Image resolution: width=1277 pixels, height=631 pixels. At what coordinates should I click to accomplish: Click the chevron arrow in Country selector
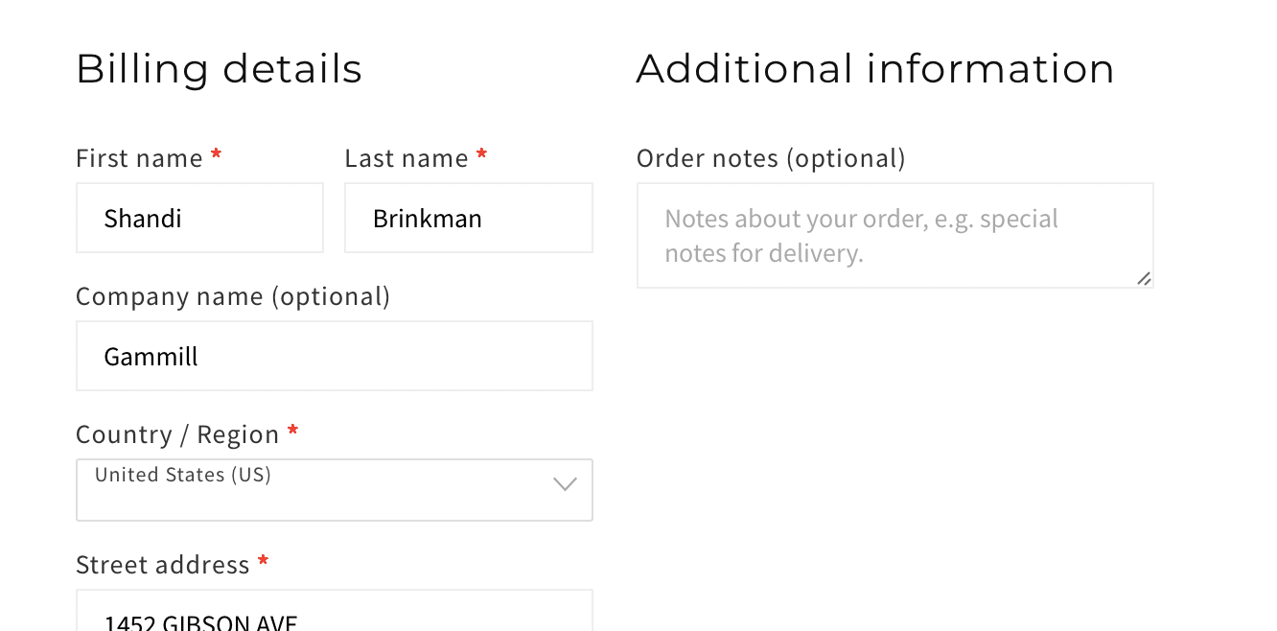(566, 484)
